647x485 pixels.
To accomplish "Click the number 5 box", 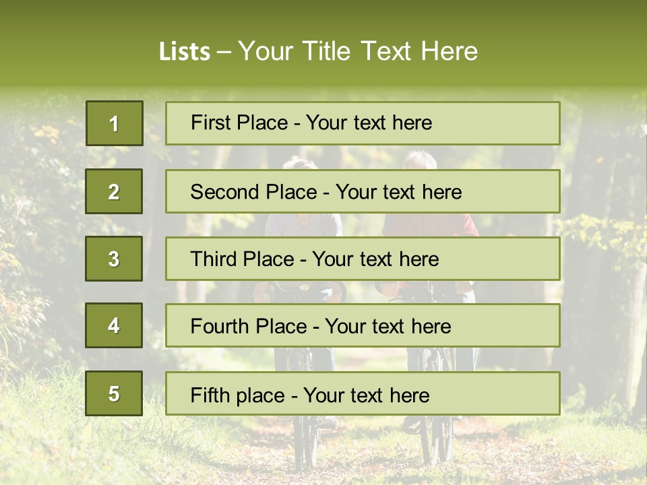I will point(114,393).
